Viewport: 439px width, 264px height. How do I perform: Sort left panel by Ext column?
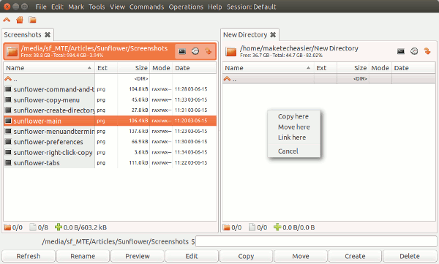tap(106, 68)
